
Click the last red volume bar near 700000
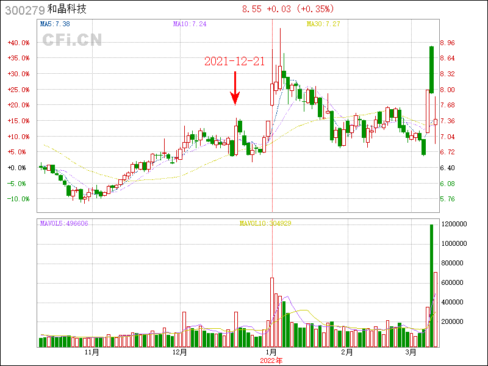click(x=436, y=310)
